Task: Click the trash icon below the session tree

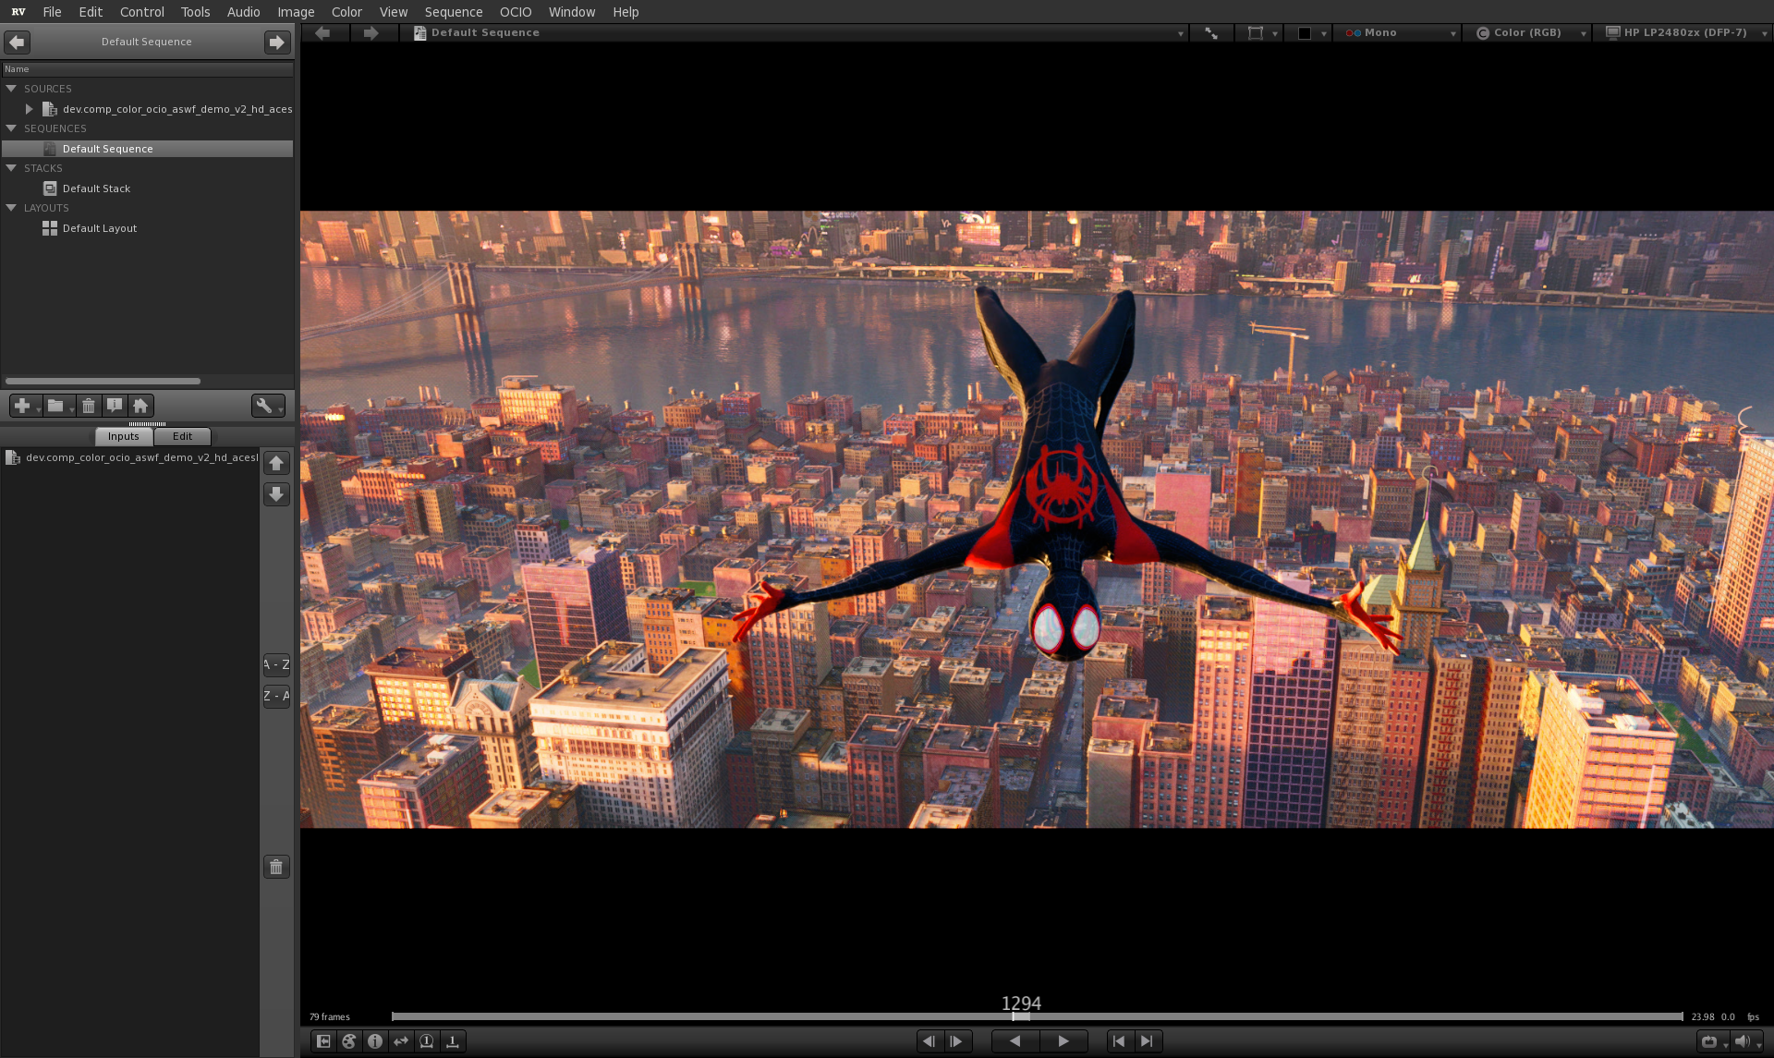Action: point(88,406)
